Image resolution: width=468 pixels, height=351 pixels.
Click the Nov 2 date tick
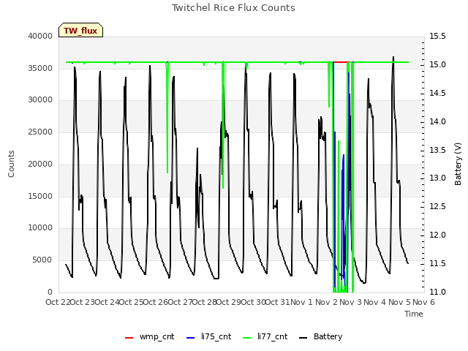327,302
